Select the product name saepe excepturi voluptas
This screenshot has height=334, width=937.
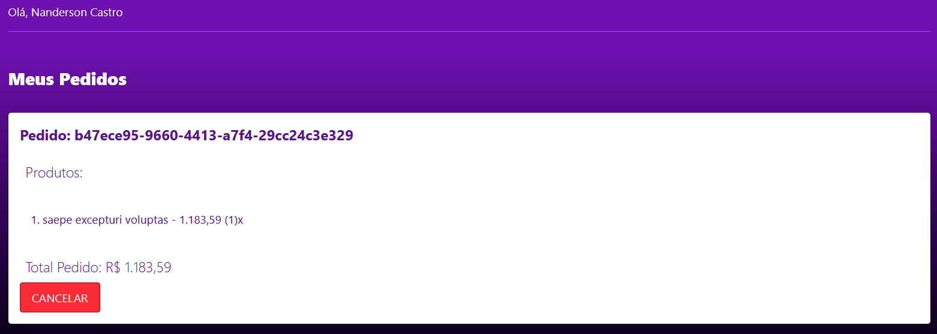tap(106, 220)
